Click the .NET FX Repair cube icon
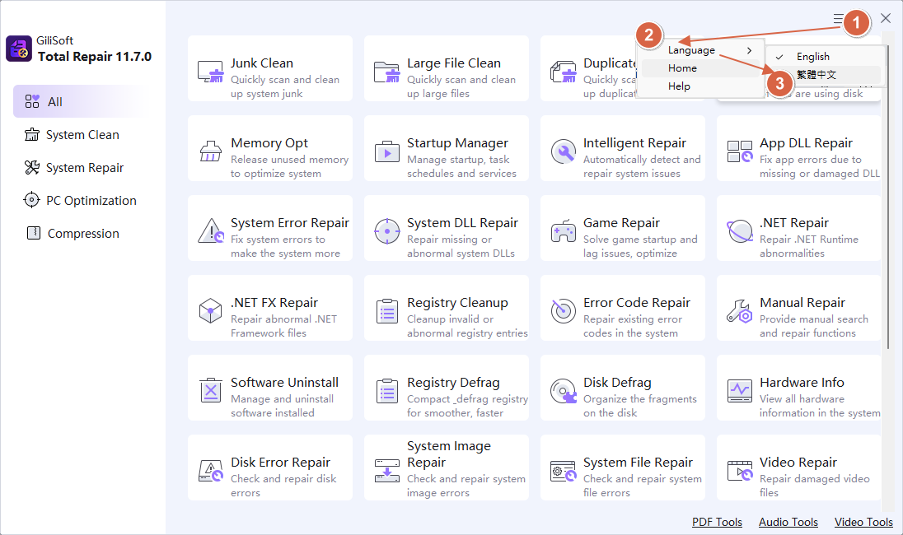 [210, 310]
